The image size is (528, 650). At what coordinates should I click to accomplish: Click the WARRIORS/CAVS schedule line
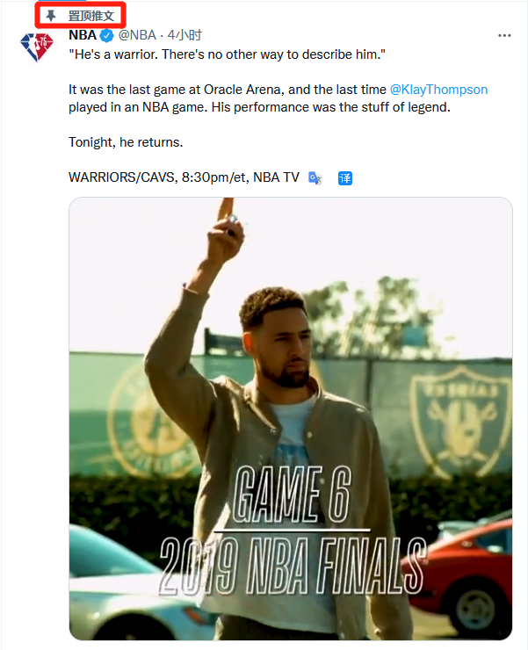pos(184,177)
